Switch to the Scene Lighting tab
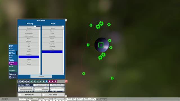180x101 pixels. [x=13, y=60]
